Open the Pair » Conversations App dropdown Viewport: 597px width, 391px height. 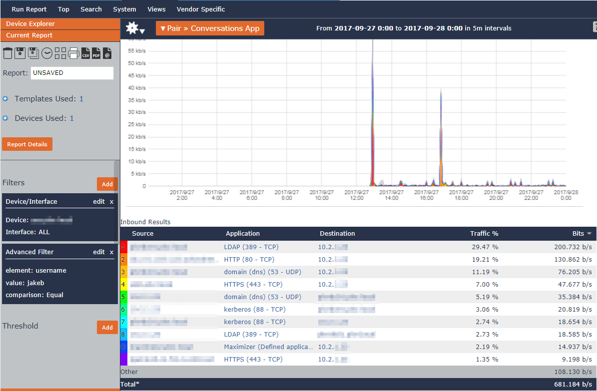210,28
